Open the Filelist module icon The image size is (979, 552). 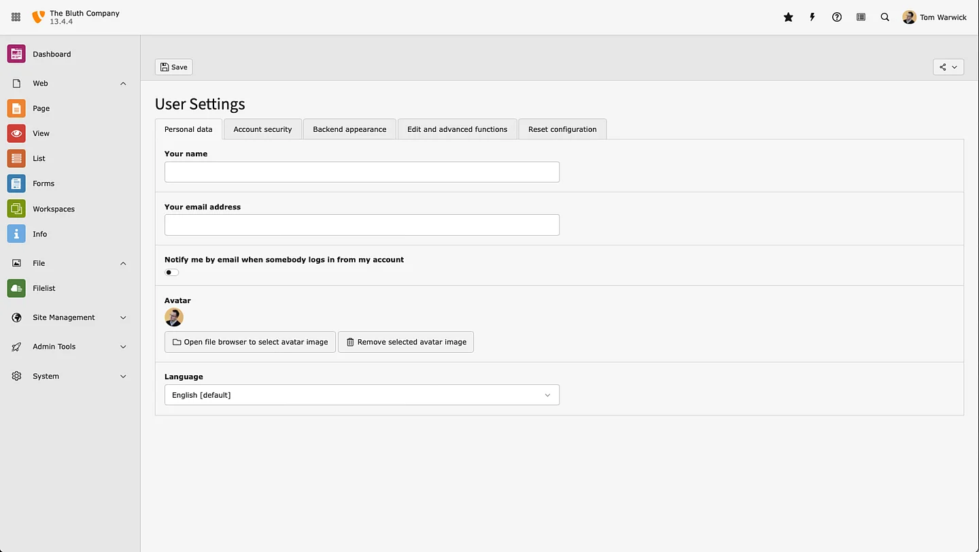[x=16, y=288]
